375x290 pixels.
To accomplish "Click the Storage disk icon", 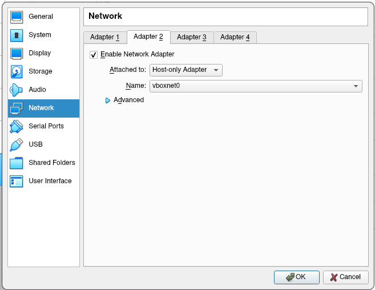I will [17, 71].
